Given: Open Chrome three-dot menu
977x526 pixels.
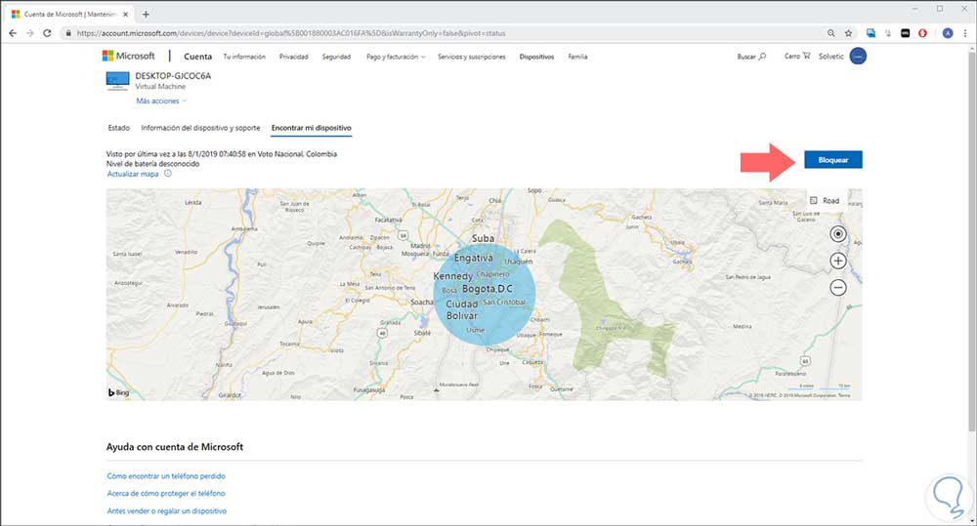Looking at the screenshot, I should (x=965, y=33).
